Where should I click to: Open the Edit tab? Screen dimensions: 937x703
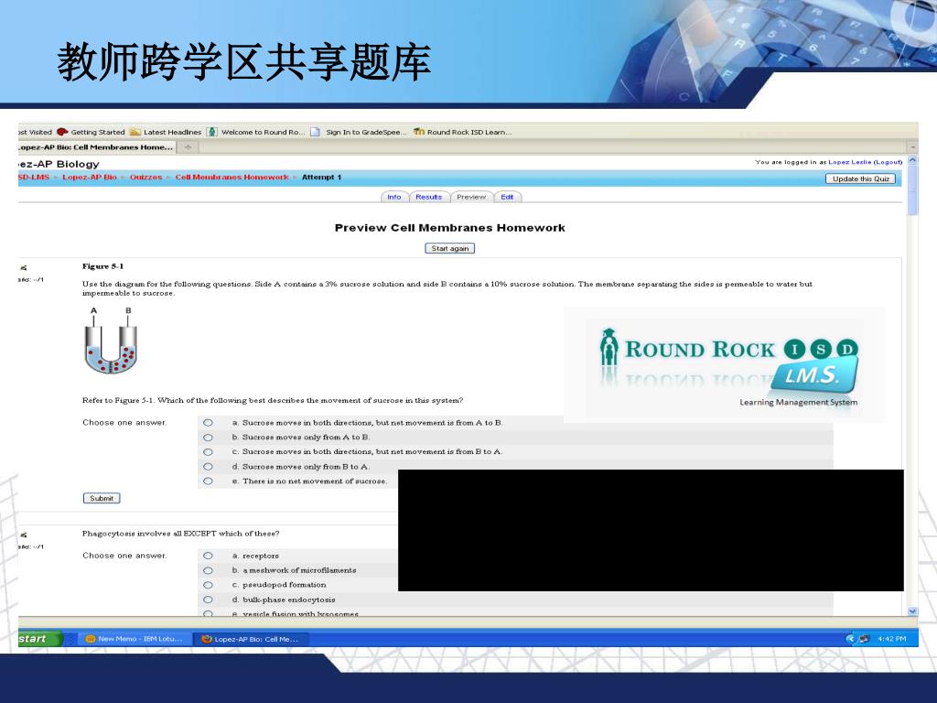coord(507,197)
